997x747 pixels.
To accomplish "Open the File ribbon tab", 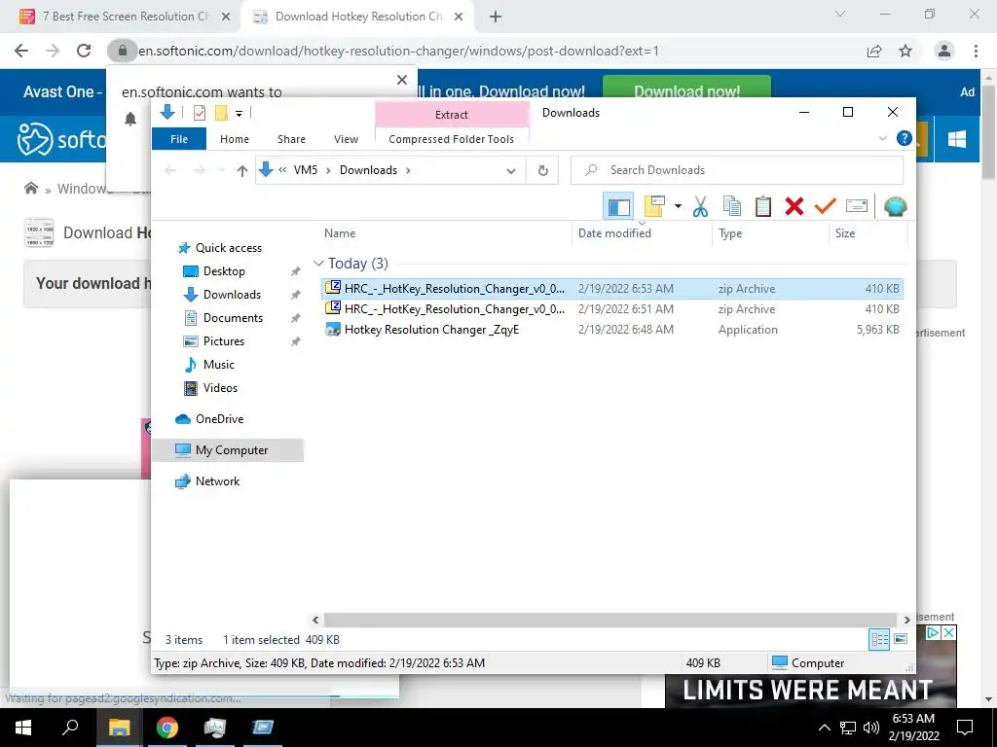I will coord(179,139).
